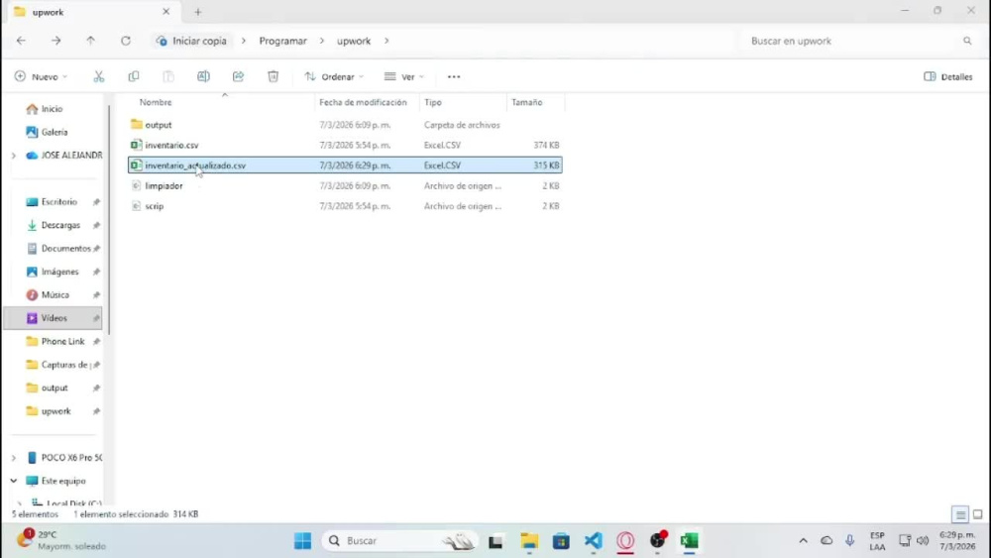Select the output folder row
Viewport: 991px width, 558px height.
345,125
